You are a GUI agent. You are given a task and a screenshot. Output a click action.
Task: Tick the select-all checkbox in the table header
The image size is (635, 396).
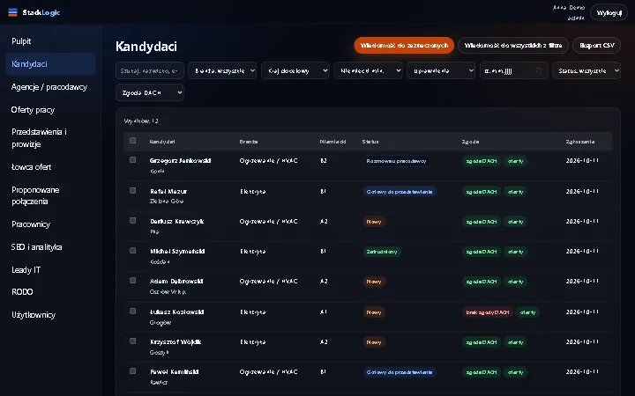coord(132,141)
